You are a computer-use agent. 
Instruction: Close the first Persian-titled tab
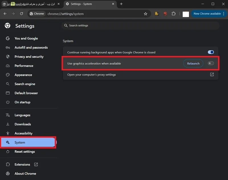tap(59, 4)
